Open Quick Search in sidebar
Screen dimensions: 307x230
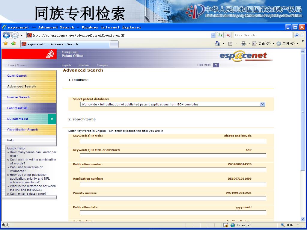pos(17,76)
